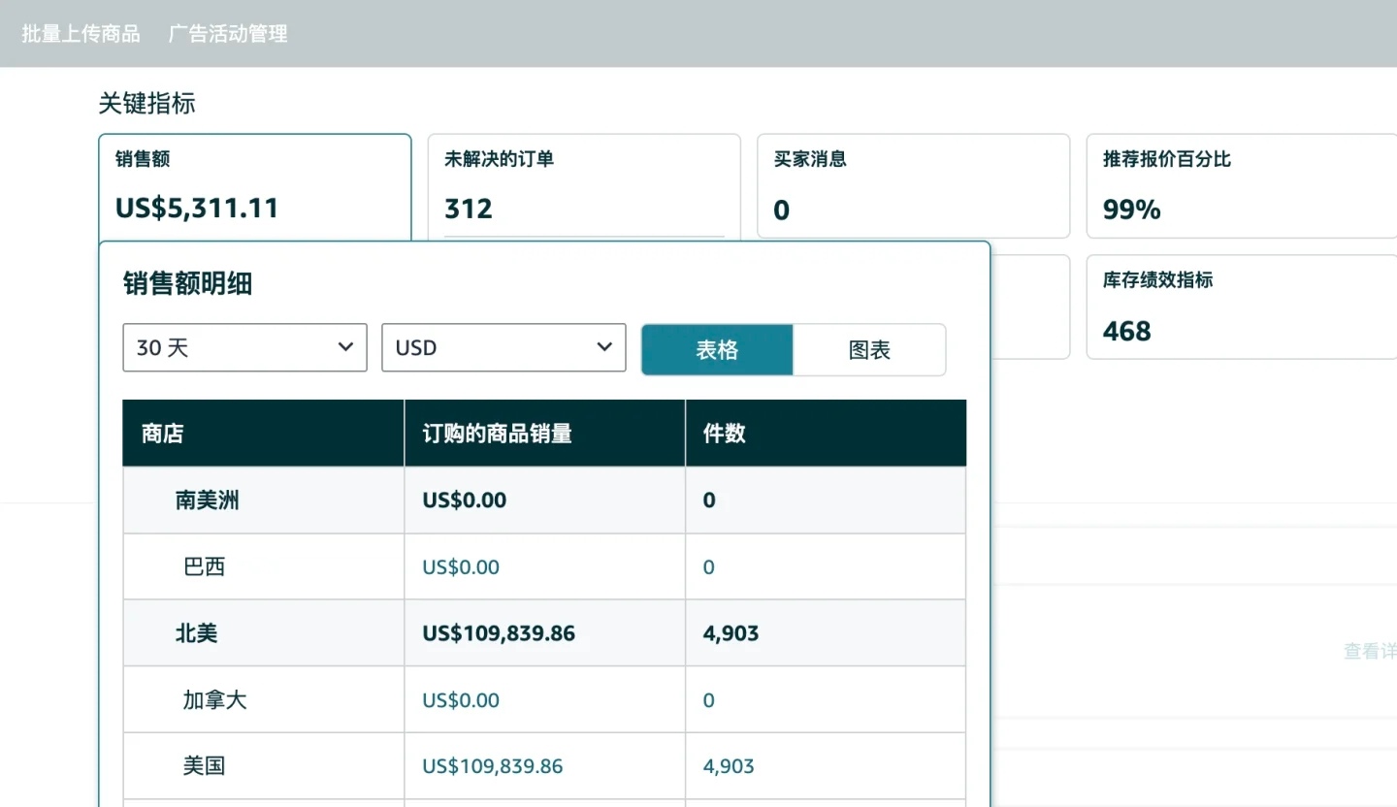Open the 未解决的订单 metric card
The height and width of the screenshot is (807, 1397).
pyautogui.click(x=583, y=186)
